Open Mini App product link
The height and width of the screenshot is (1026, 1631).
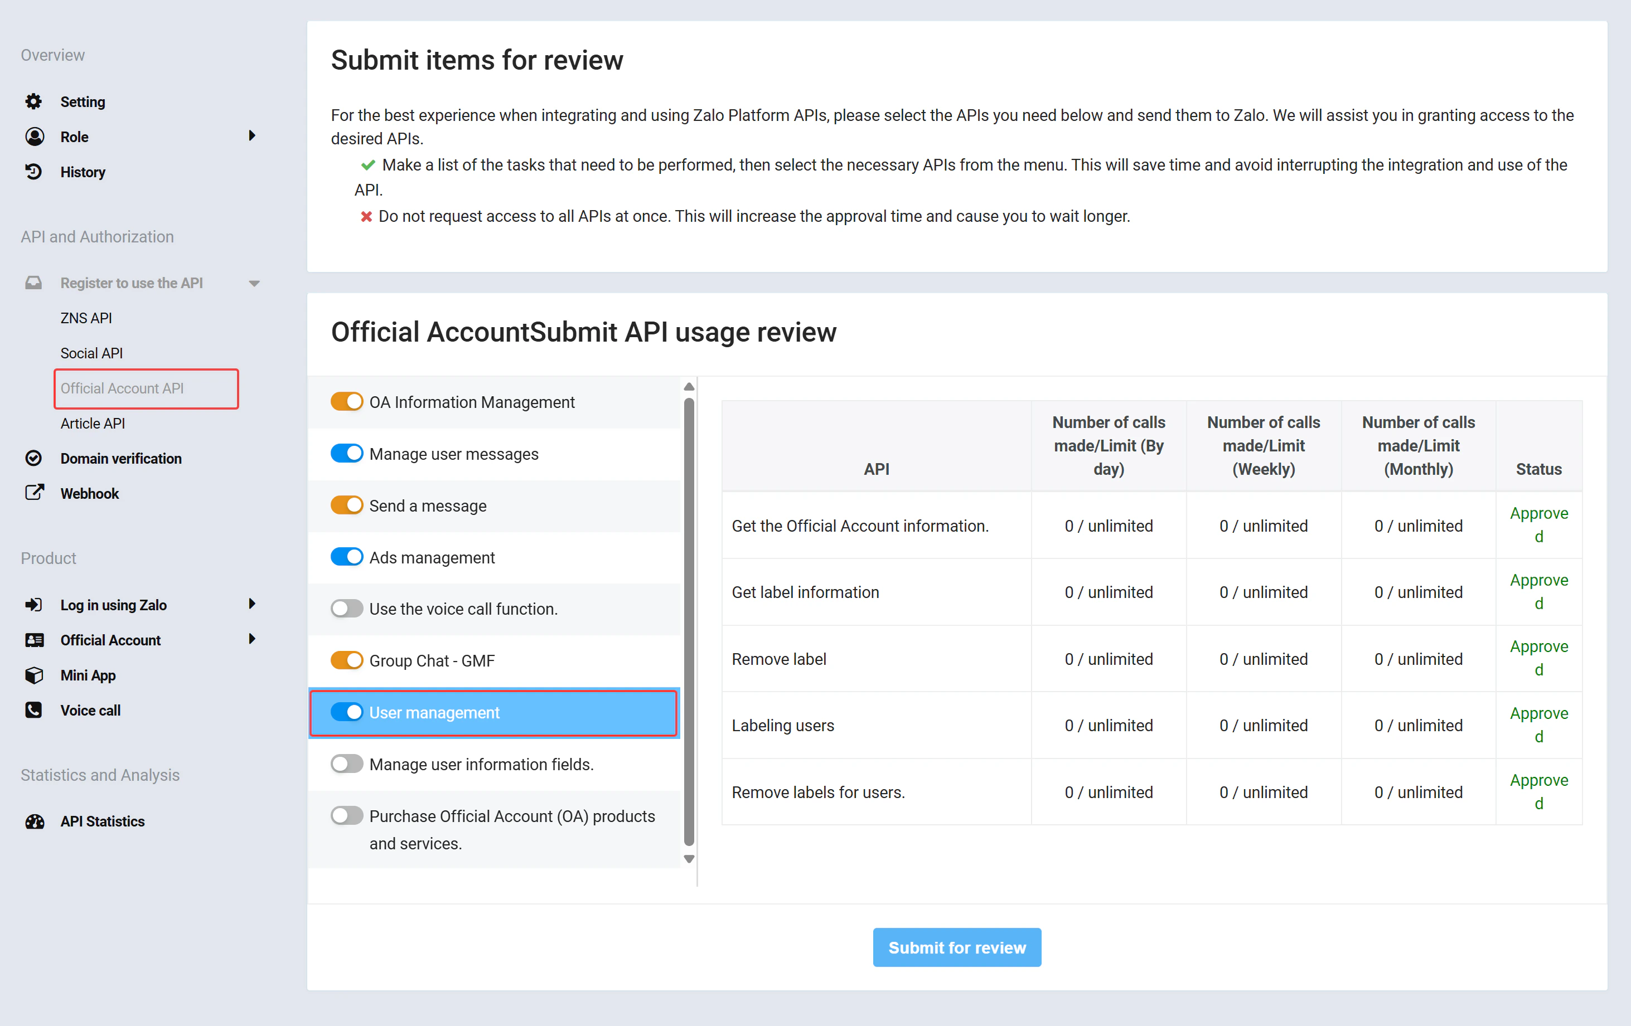(88, 675)
